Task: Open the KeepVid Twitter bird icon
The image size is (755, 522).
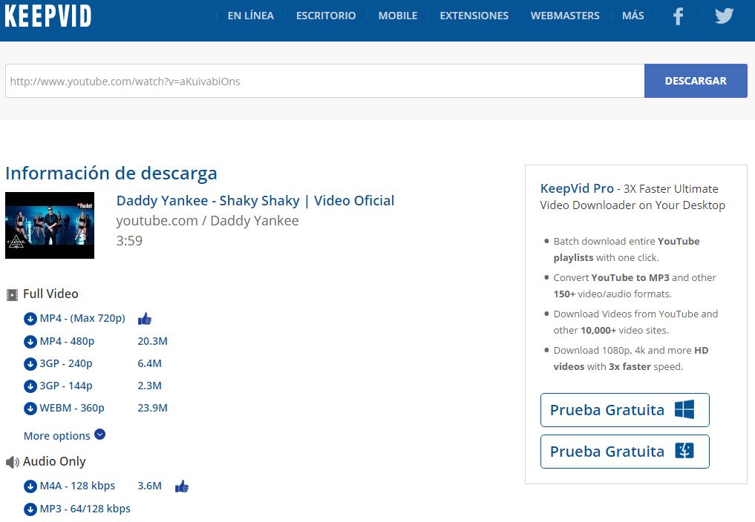Action: 724,16
